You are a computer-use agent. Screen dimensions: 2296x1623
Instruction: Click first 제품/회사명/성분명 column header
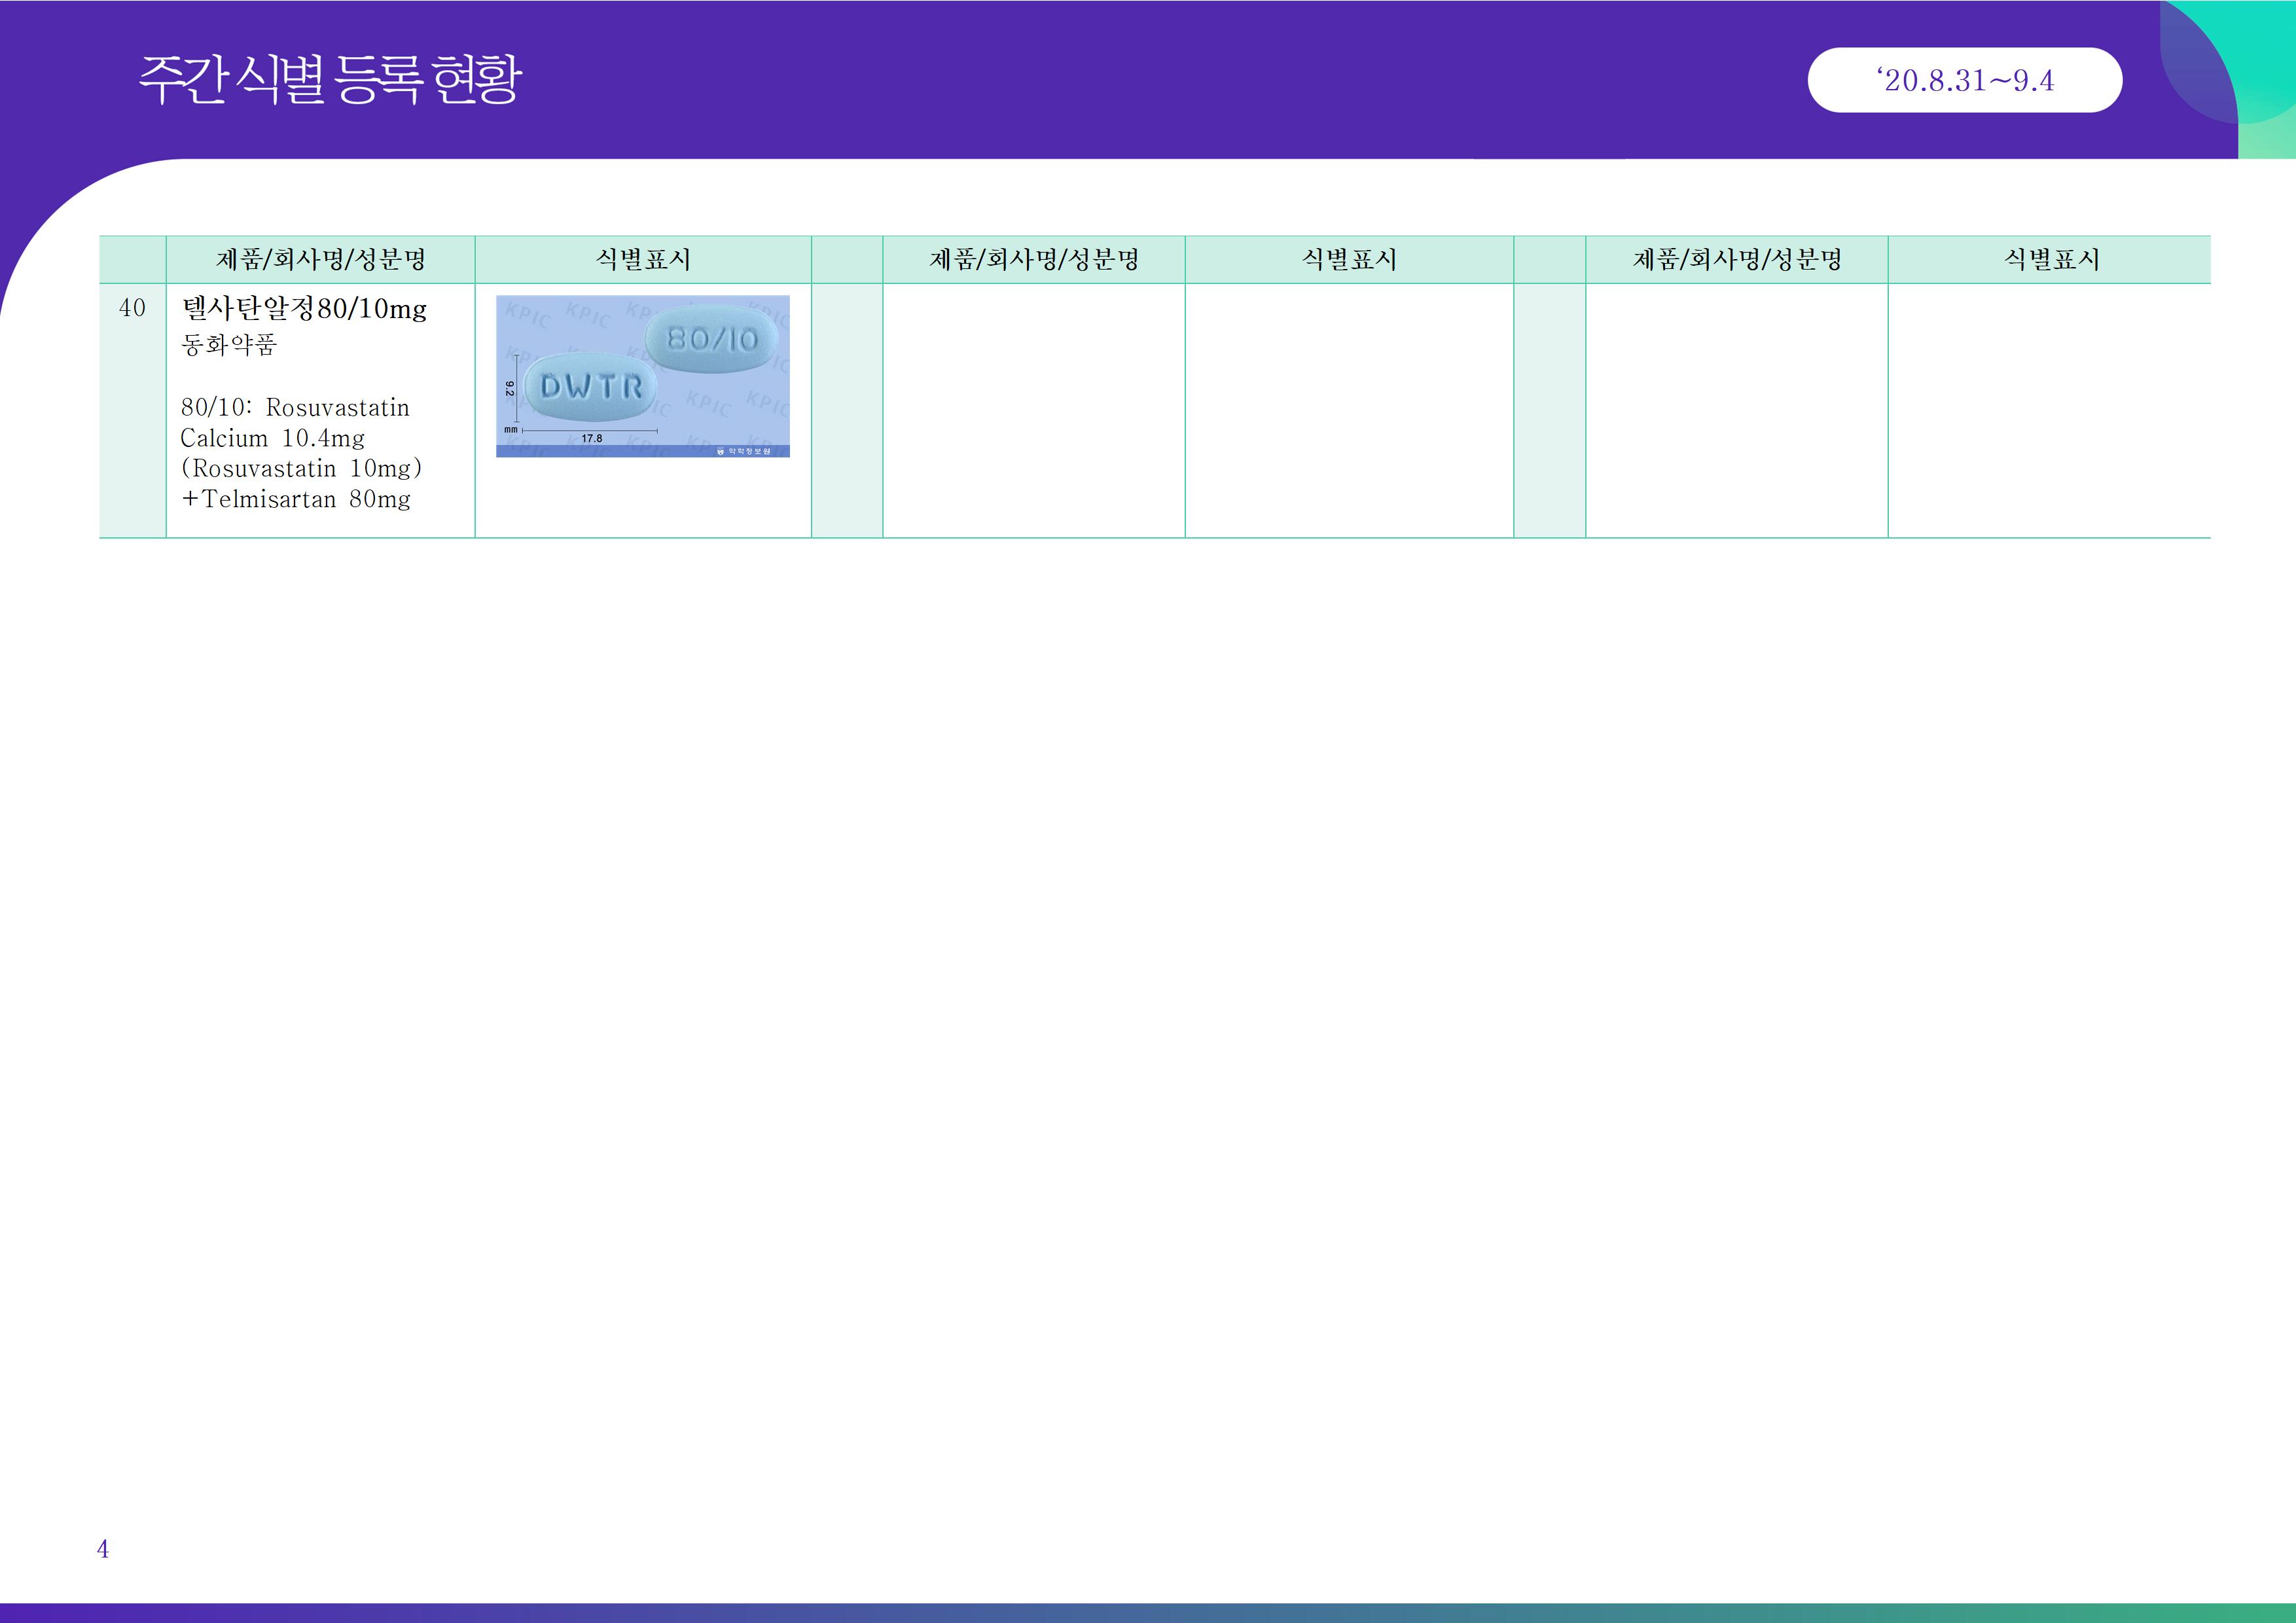coord(320,260)
